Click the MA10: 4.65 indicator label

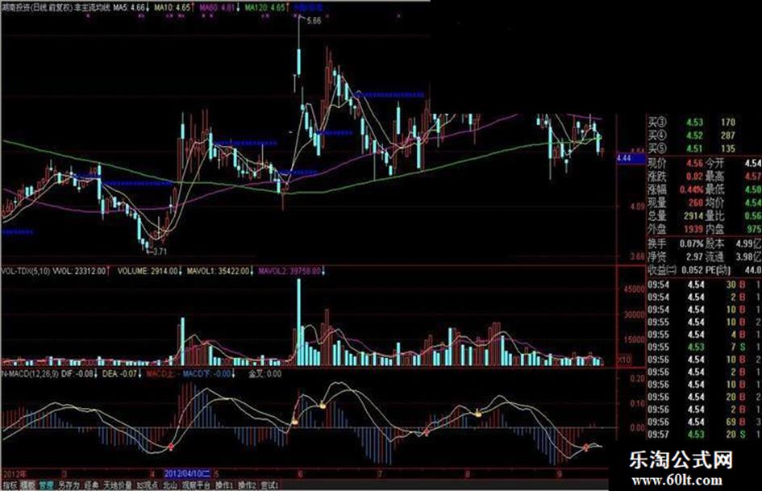(173, 7)
